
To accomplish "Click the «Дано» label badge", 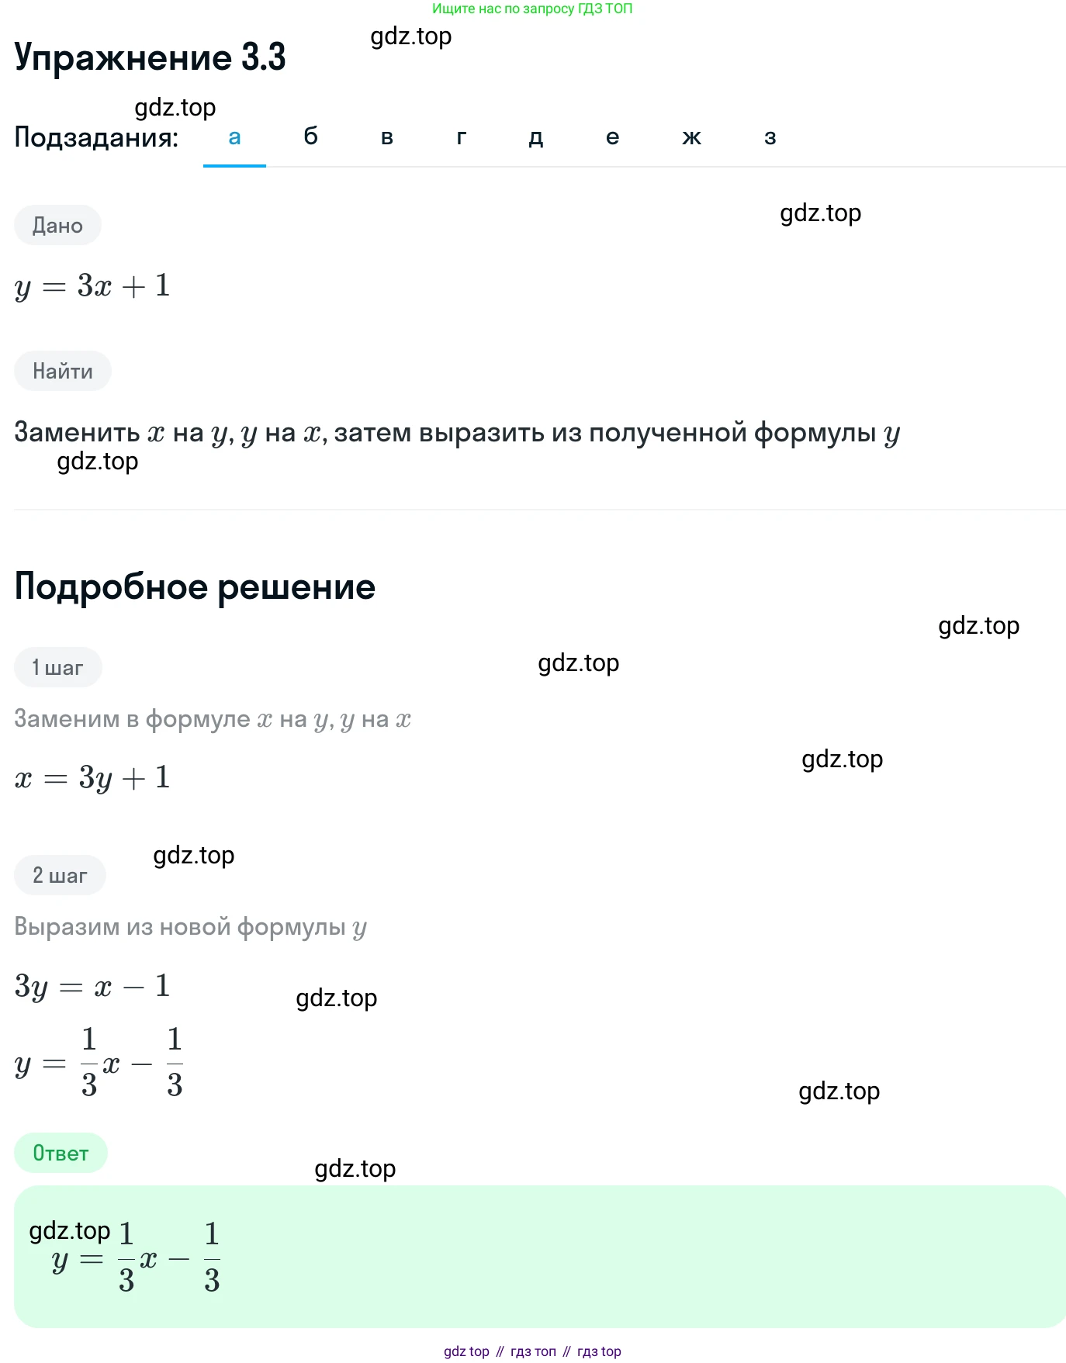I will [57, 225].
